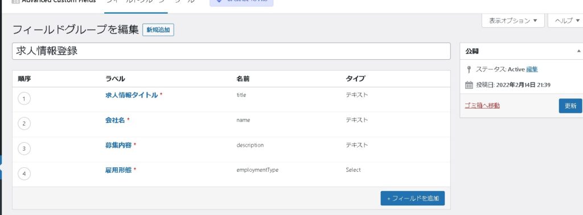The height and width of the screenshot is (215, 583).
Task: Click the status key icon in 公開 panel
Action: click(469, 69)
